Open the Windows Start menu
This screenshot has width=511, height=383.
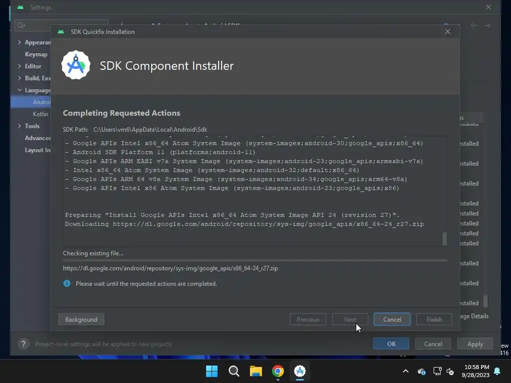click(212, 371)
